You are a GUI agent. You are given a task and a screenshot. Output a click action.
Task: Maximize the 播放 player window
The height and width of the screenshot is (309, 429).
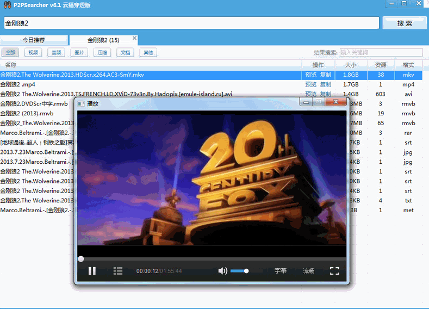click(x=319, y=102)
